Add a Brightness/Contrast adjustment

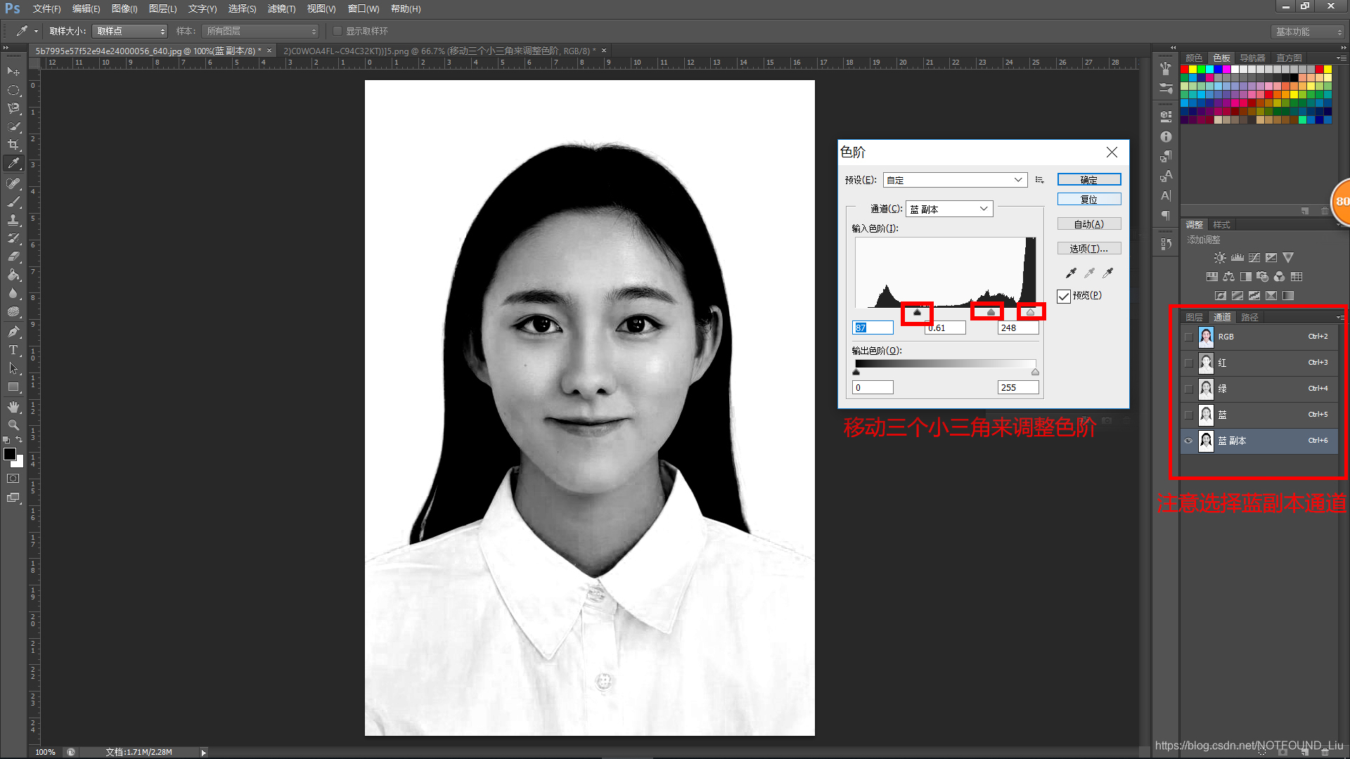coord(1220,258)
